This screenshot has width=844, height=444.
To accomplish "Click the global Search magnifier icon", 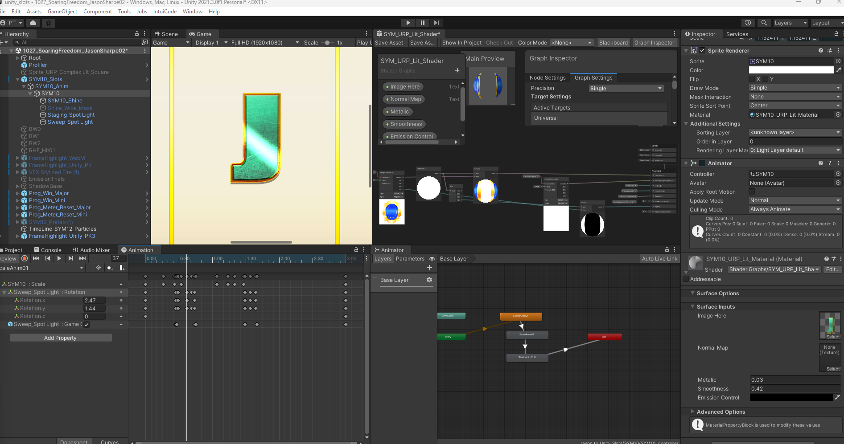I will 764,23.
